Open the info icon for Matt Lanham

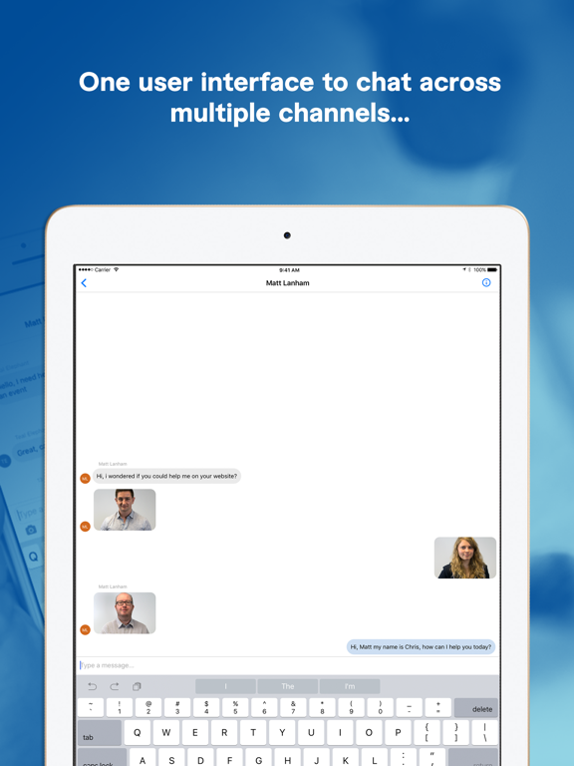point(486,282)
